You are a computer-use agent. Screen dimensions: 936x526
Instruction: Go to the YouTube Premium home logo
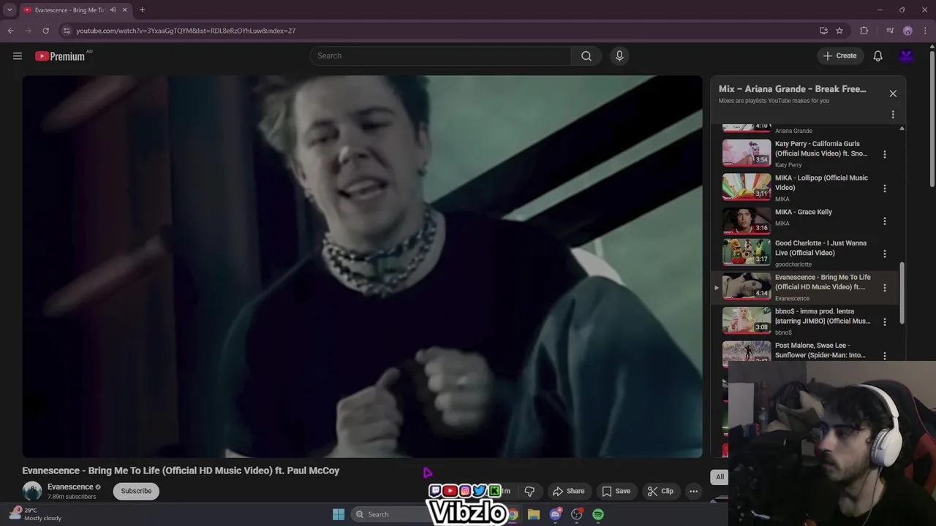tap(60, 56)
